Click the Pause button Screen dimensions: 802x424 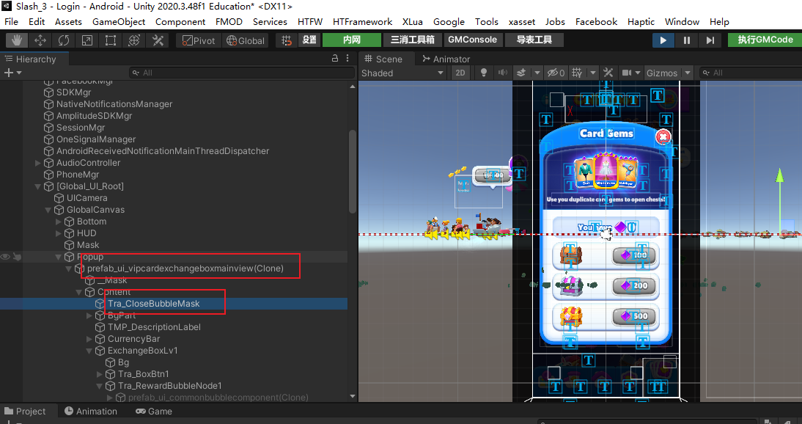click(687, 40)
